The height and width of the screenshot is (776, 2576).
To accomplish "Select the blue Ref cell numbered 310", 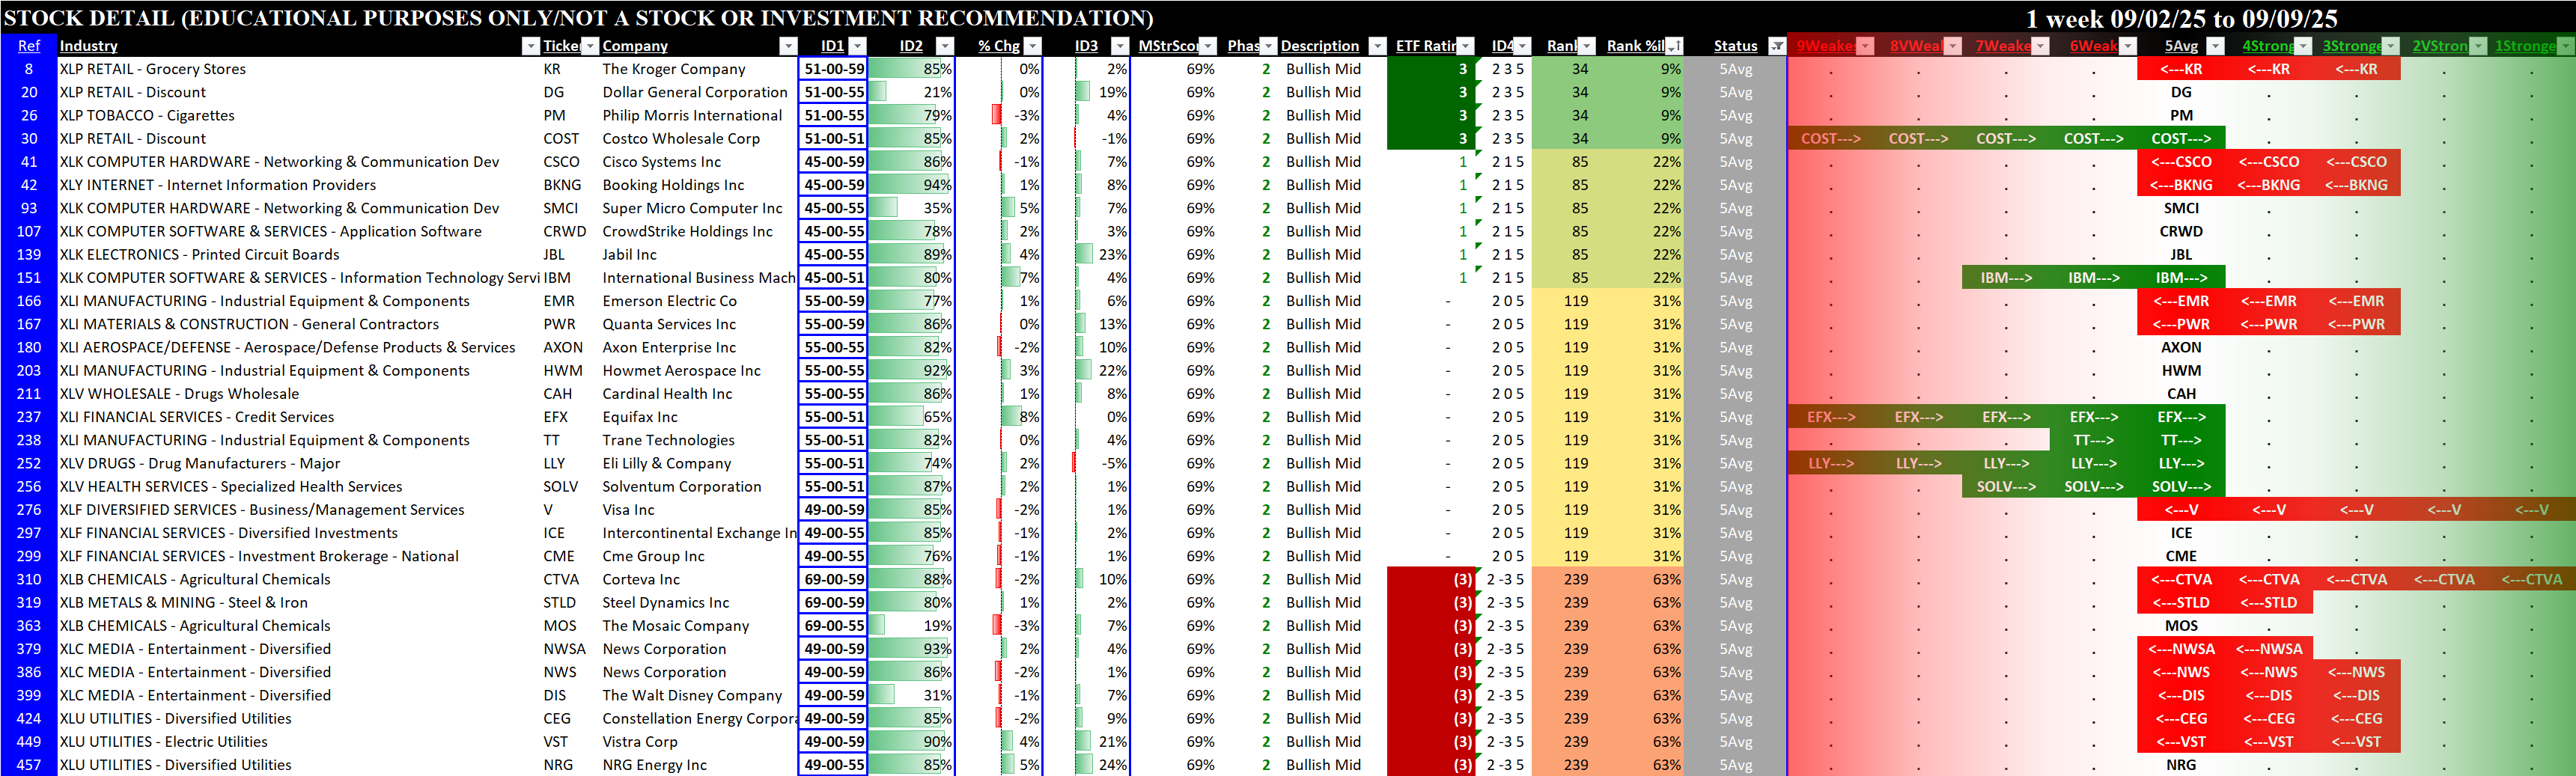I will pyautogui.click(x=28, y=580).
